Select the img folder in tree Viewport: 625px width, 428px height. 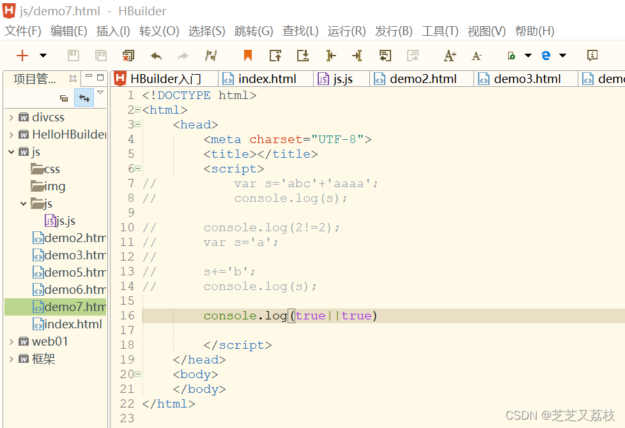point(48,186)
